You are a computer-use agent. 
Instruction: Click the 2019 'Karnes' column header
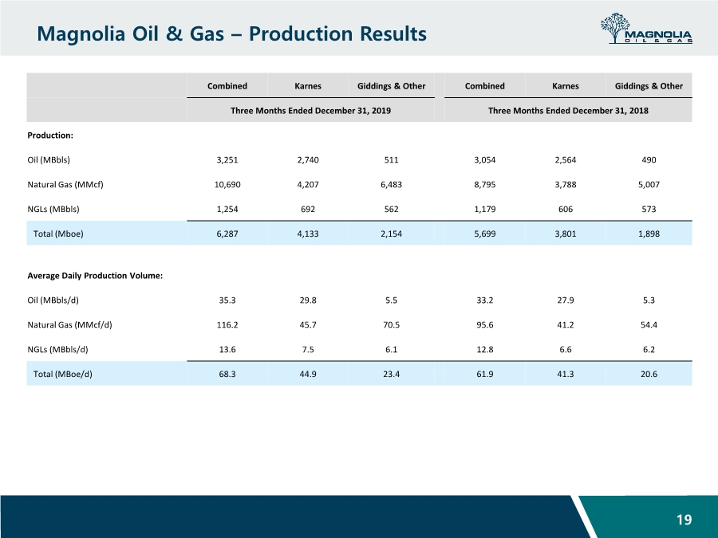coord(308,86)
